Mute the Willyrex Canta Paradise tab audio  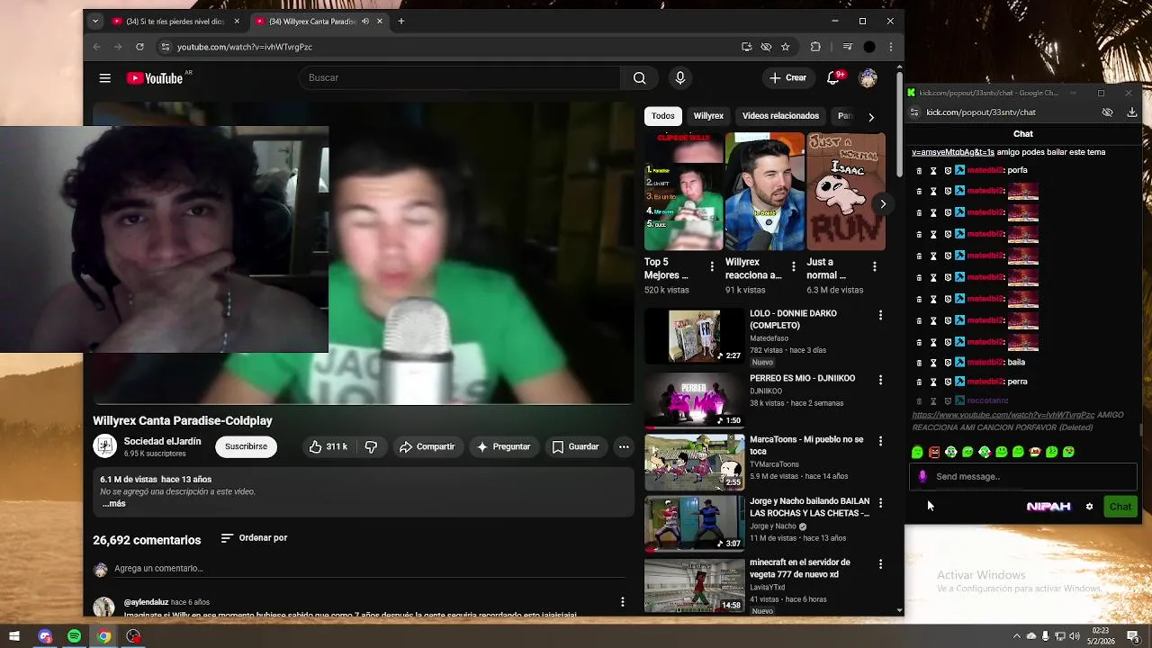tap(365, 21)
